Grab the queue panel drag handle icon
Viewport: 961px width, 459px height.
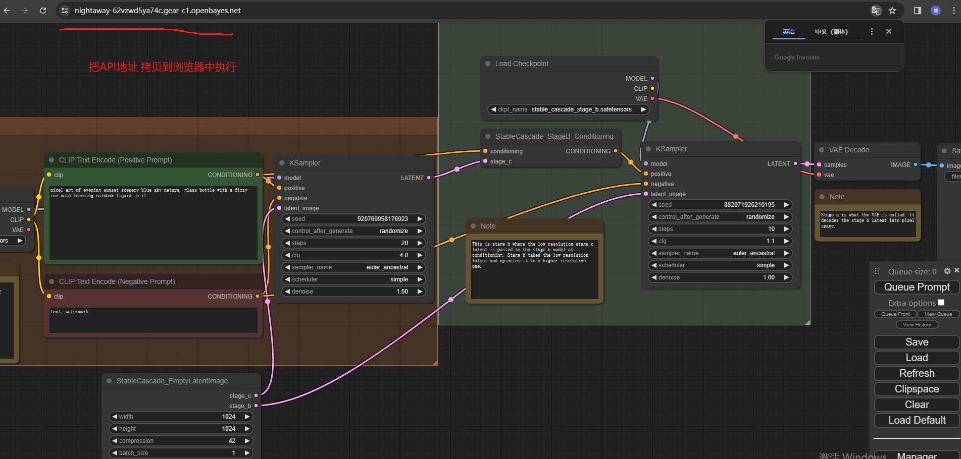coord(877,271)
